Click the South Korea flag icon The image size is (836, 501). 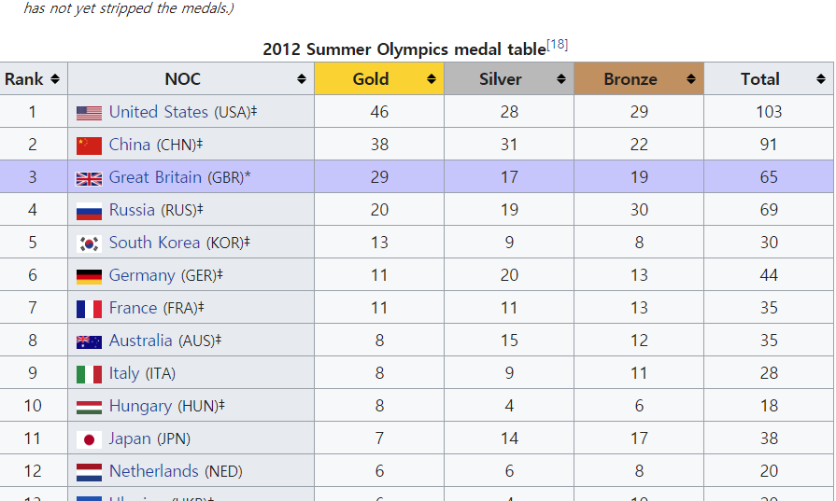89,244
